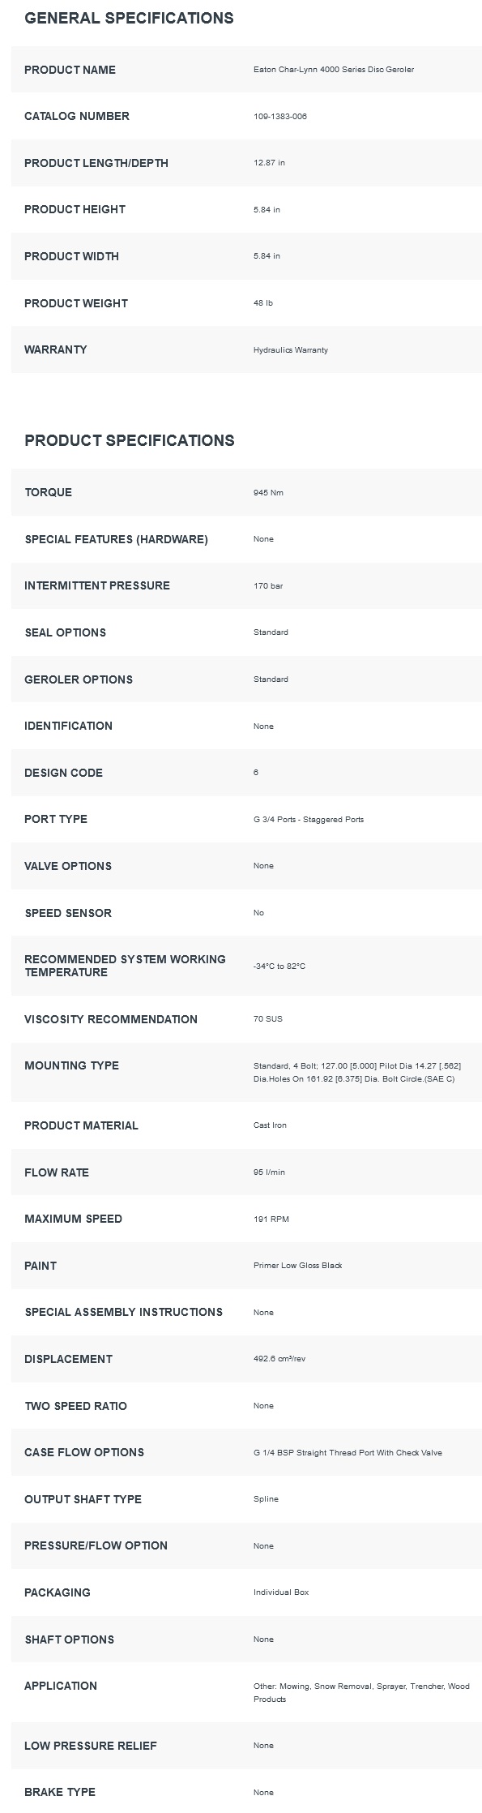
Task: Click the Viscosity Recommendation 70 SUS value
Action: click(x=268, y=1020)
